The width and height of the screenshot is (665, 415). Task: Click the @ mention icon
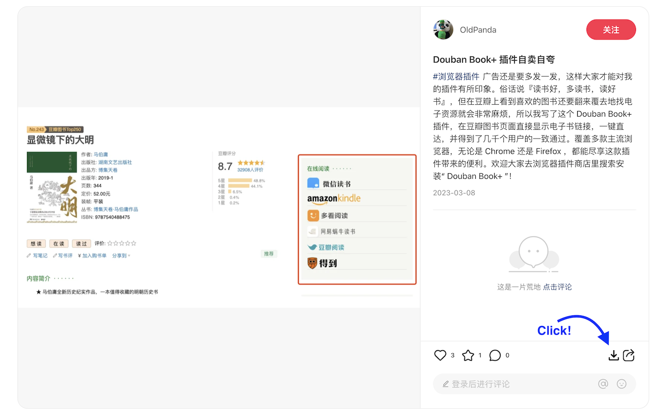point(603,384)
